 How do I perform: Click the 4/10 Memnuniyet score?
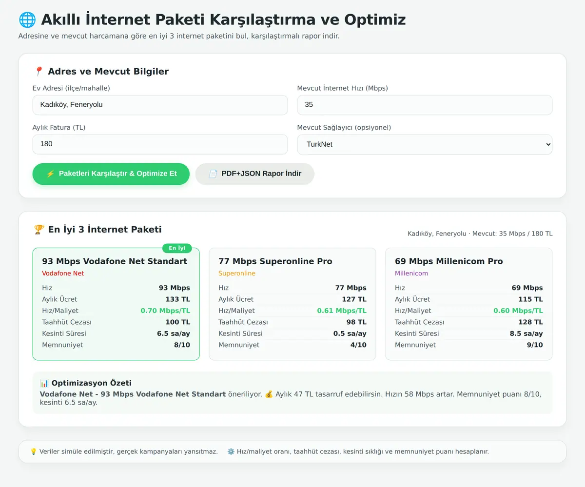358,345
